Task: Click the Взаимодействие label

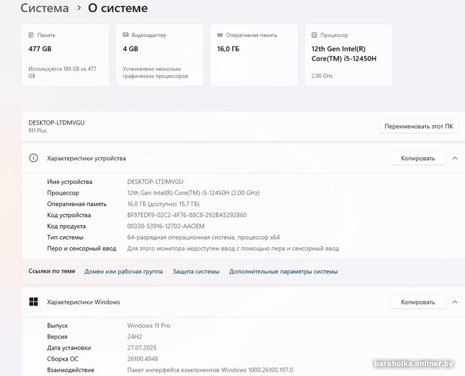Action: 70,370
